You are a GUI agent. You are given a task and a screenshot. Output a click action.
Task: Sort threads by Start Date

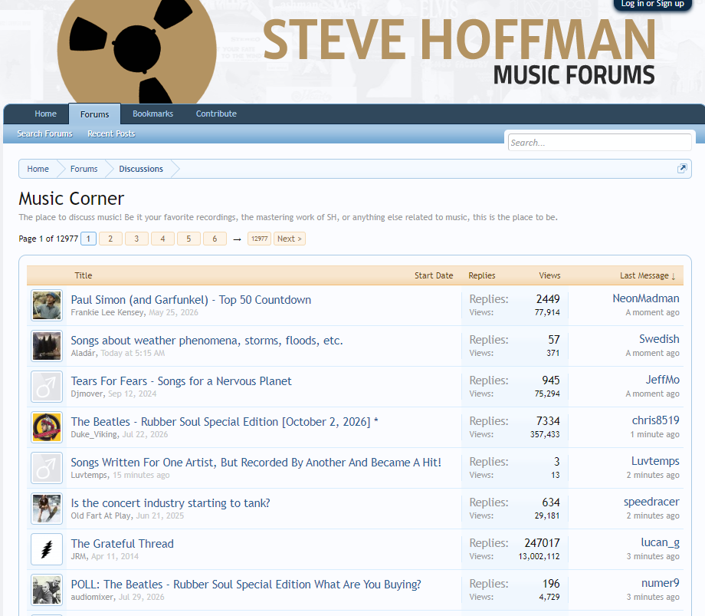click(x=434, y=275)
